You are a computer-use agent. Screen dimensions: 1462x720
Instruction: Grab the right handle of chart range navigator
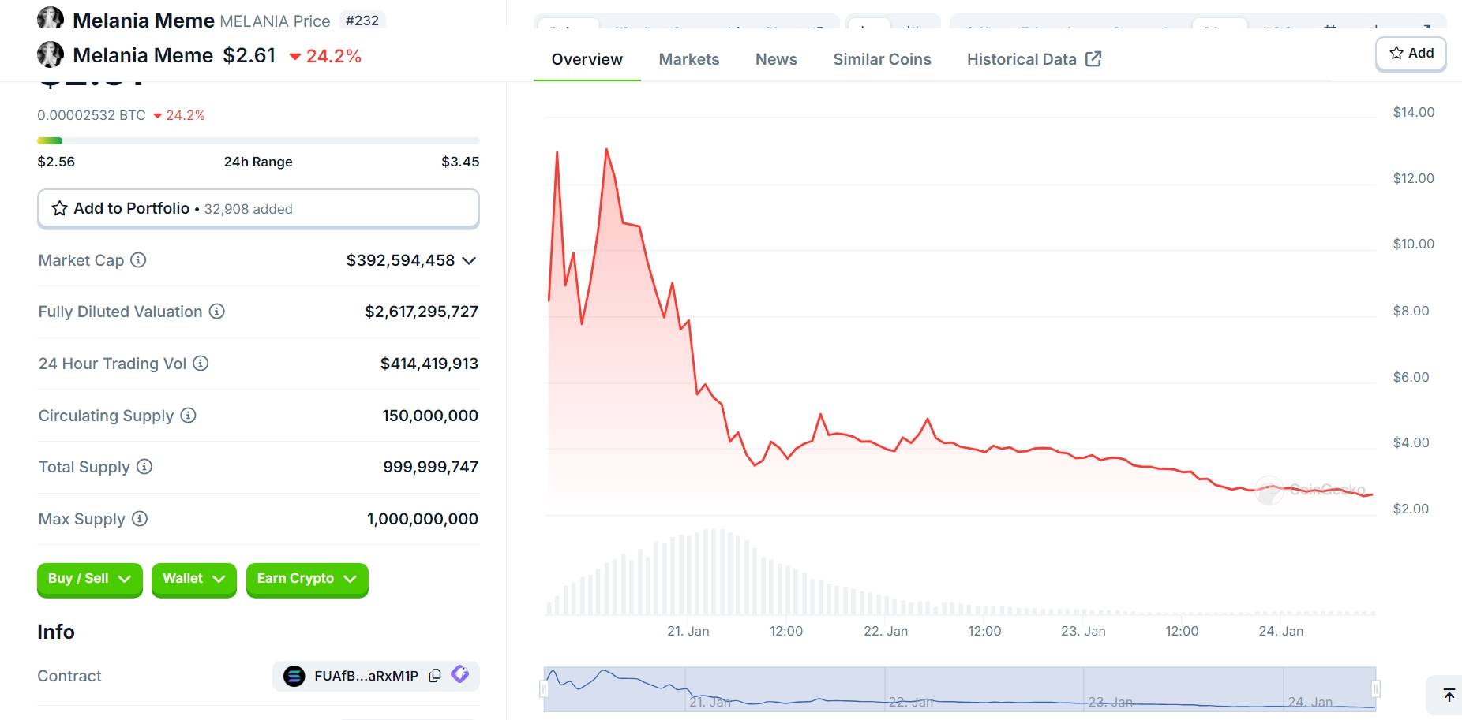coord(1376,689)
